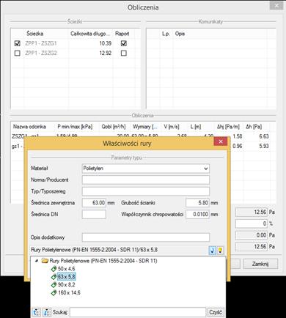Click the Ścieżka column header
Viewport: 286px width, 318px height.
pos(35,34)
